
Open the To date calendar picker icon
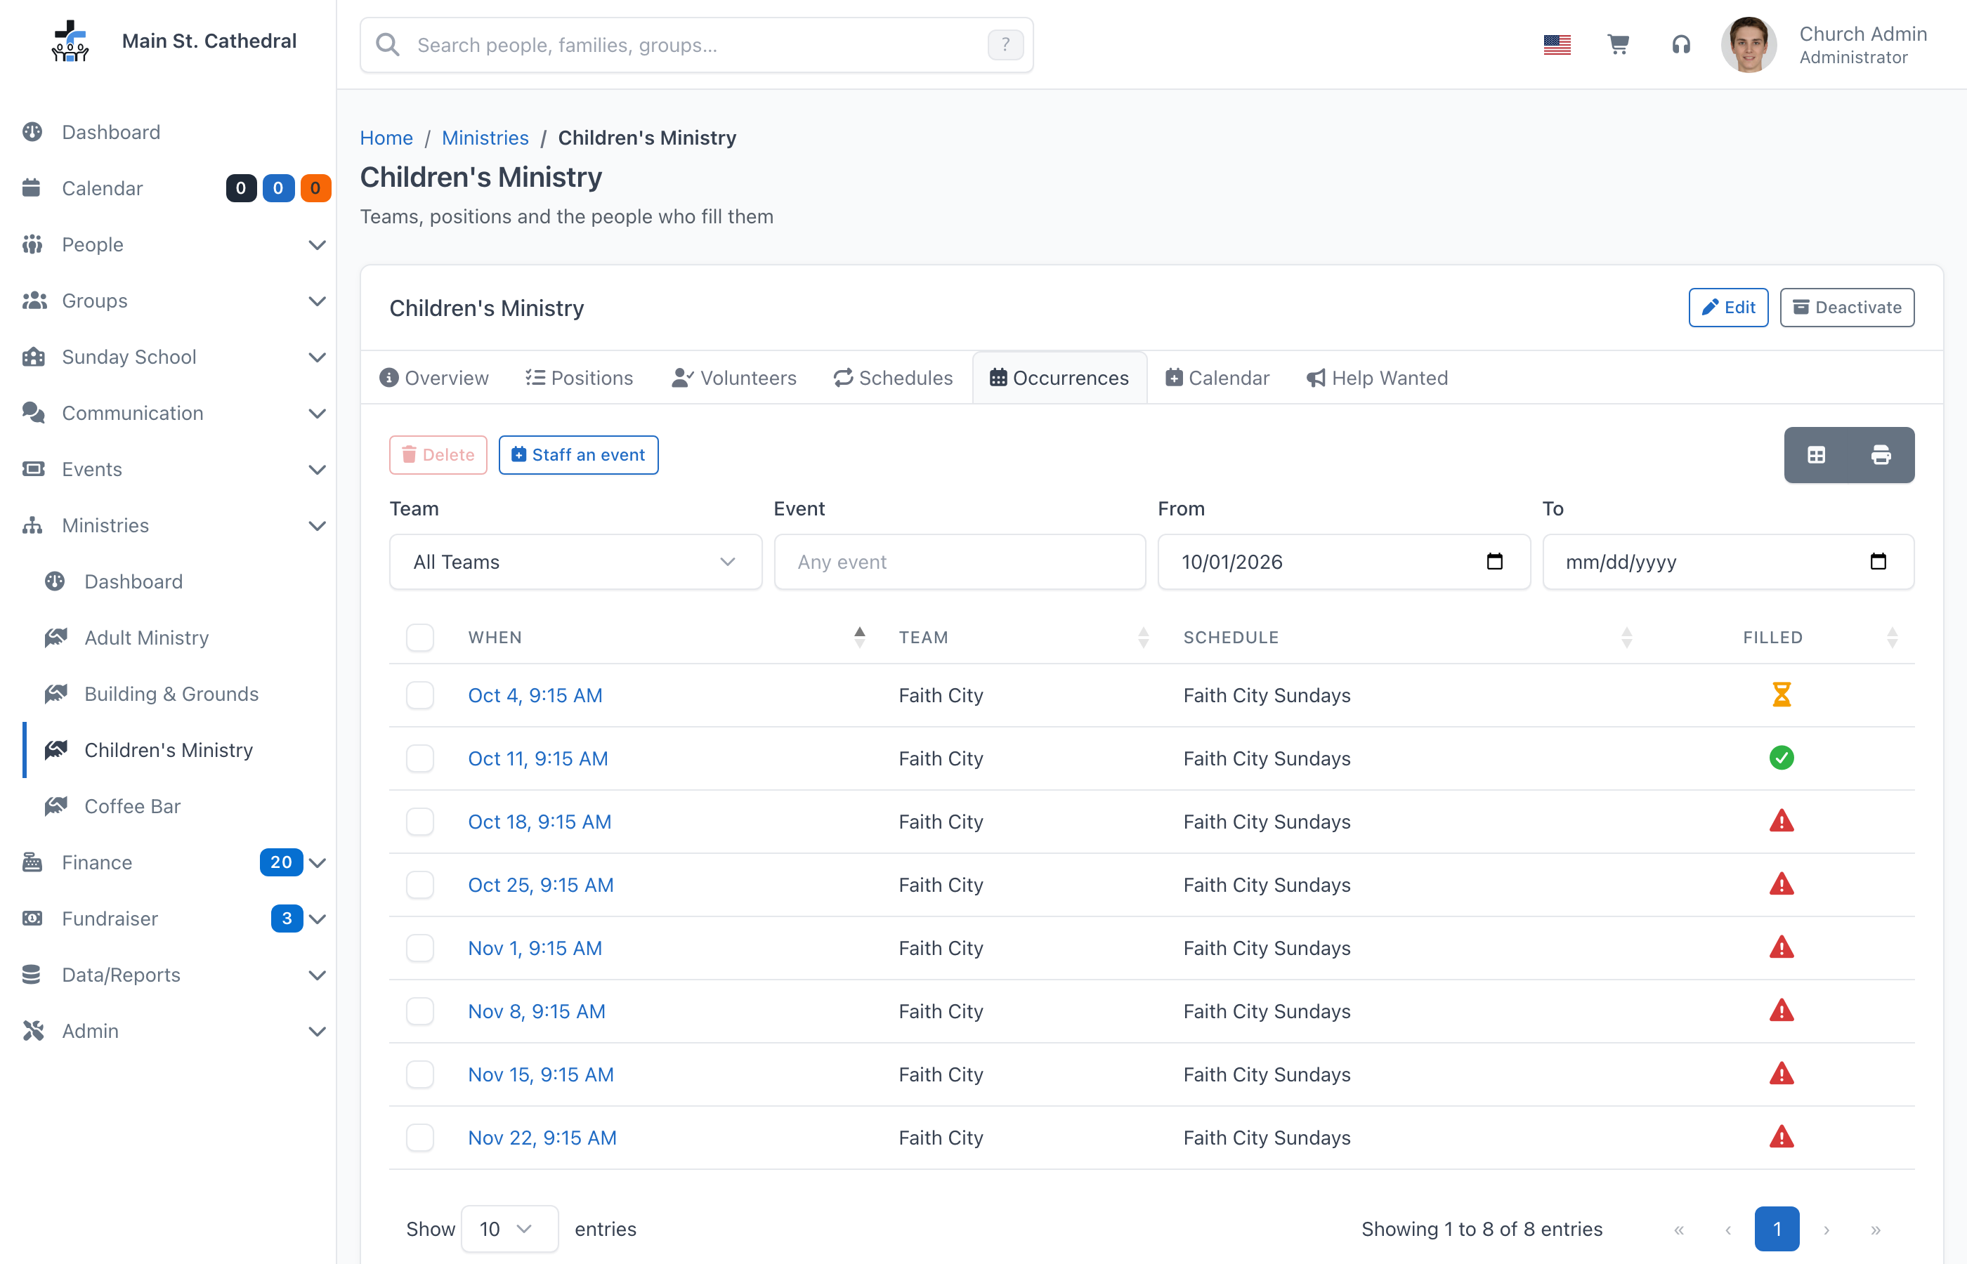pos(1878,561)
